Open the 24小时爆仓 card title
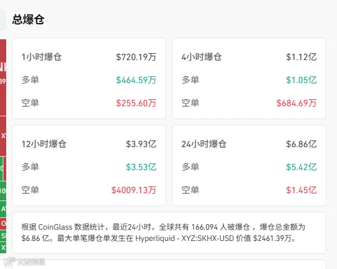The height and width of the screenshot is (269, 337). pos(204,144)
